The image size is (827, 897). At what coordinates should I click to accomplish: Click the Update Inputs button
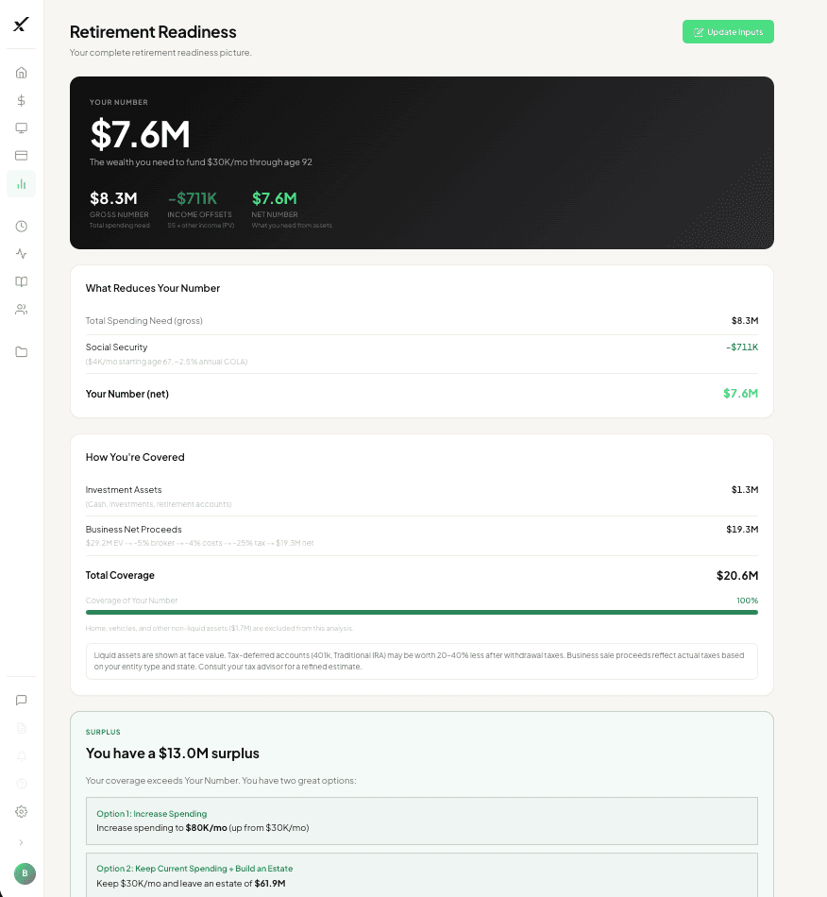pyautogui.click(x=728, y=31)
